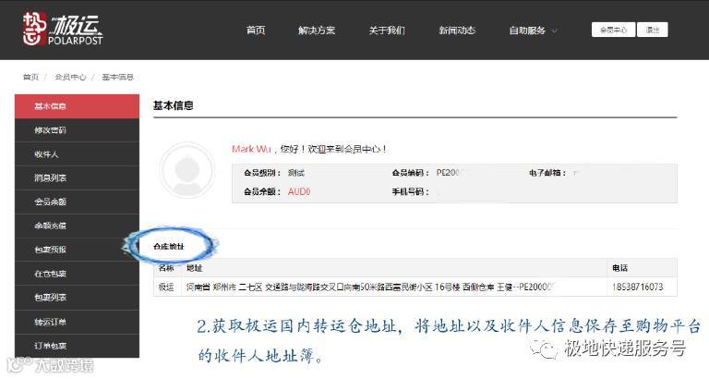Click the PE200 member code value
The height and width of the screenshot is (379, 709).
(x=449, y=173)
